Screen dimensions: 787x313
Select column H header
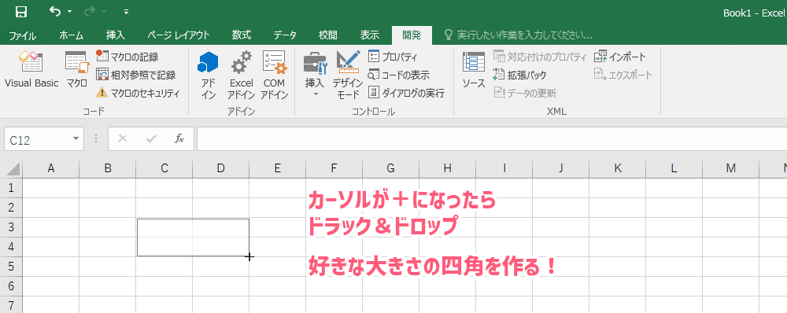448,168
